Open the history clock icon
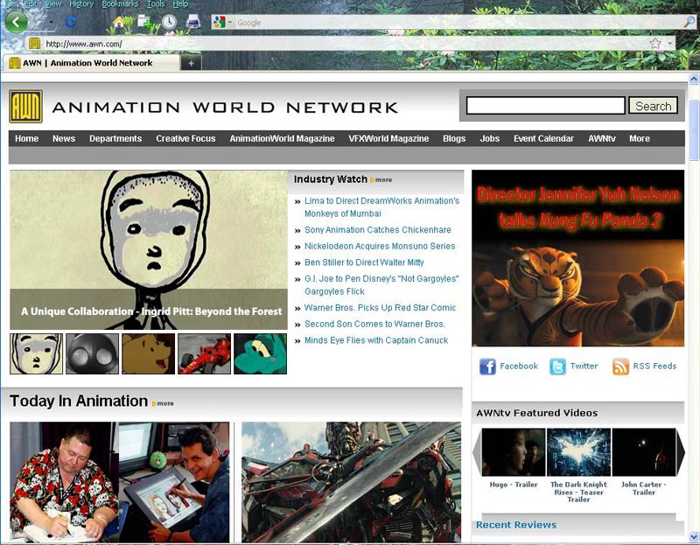This screenshot has height=545, width=700. [169, 21]
